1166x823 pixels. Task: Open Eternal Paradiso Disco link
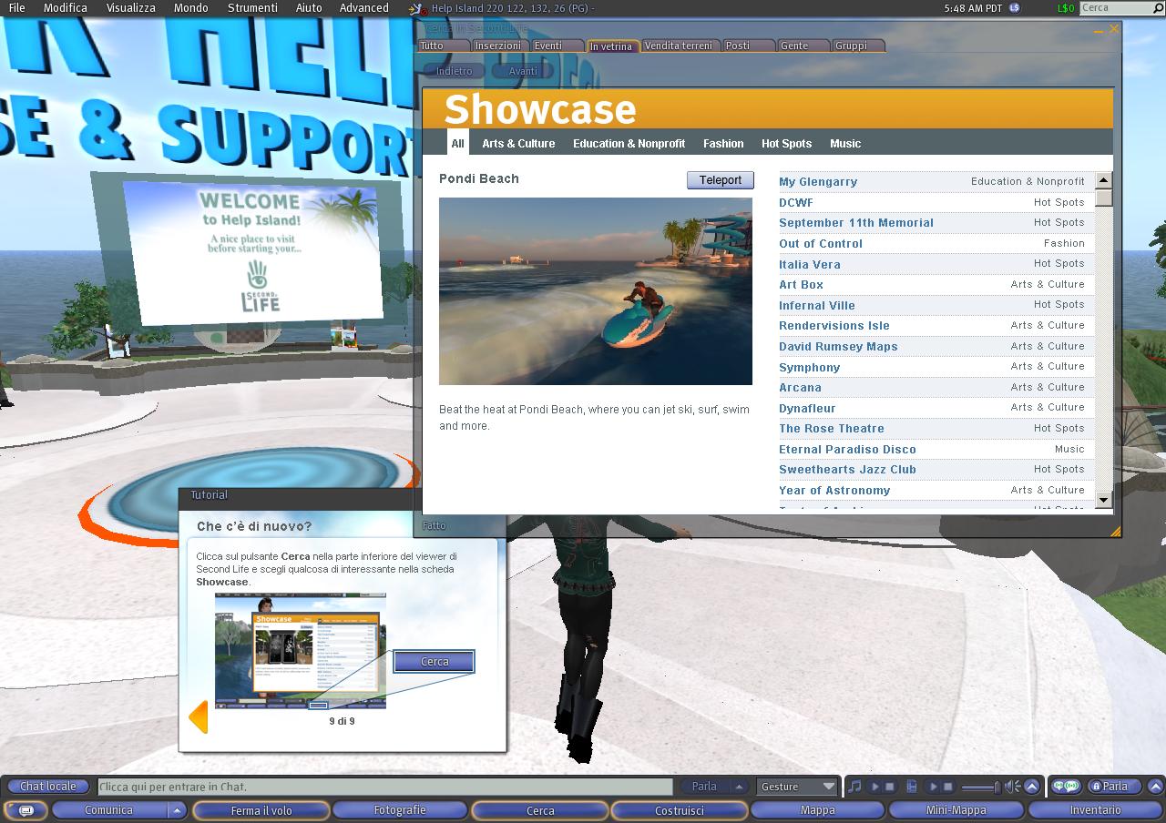click(847, 450)
